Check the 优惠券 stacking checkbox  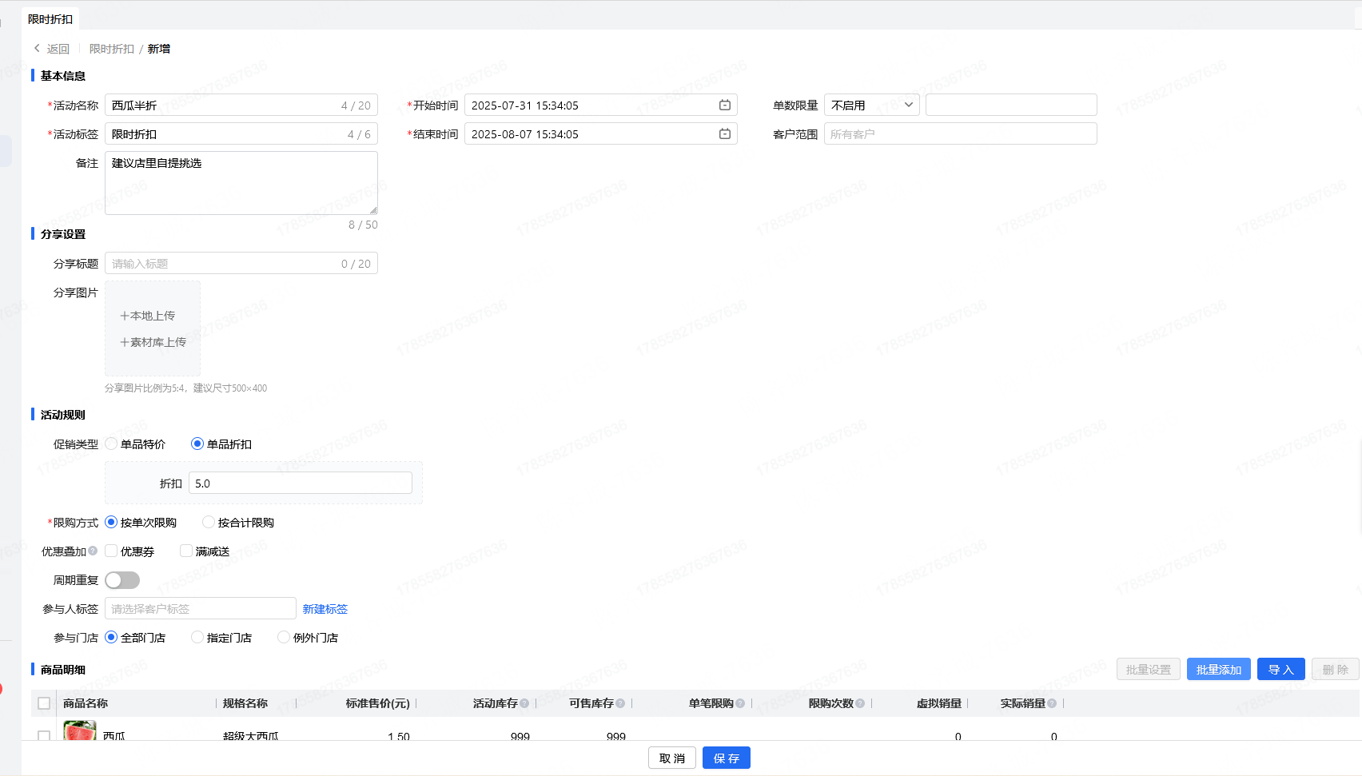coord(111,551)
